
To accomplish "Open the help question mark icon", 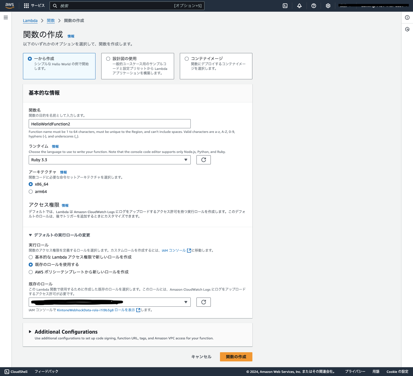I will point(314,6).
